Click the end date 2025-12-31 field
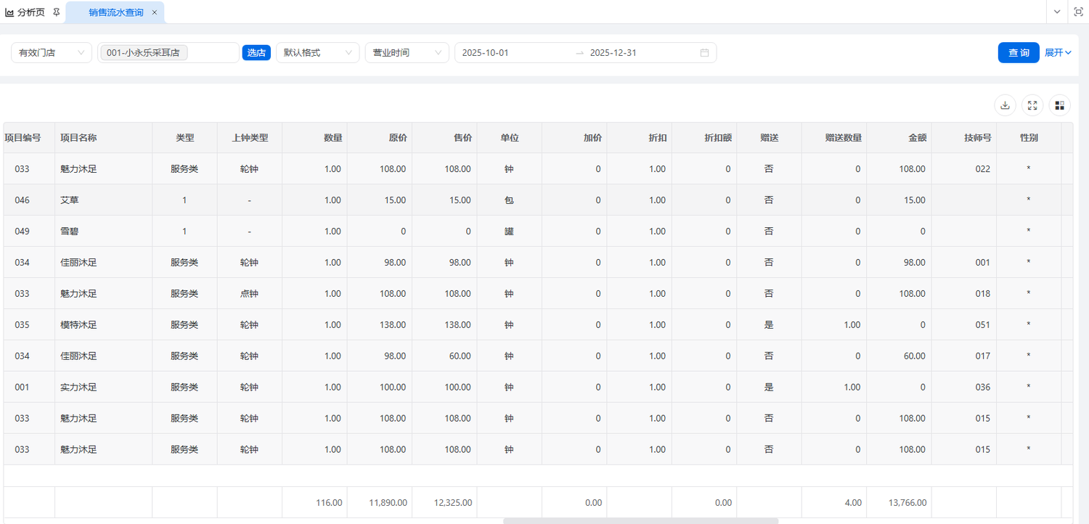Viewport: 1089px width, 524px height. pos(624,53)
